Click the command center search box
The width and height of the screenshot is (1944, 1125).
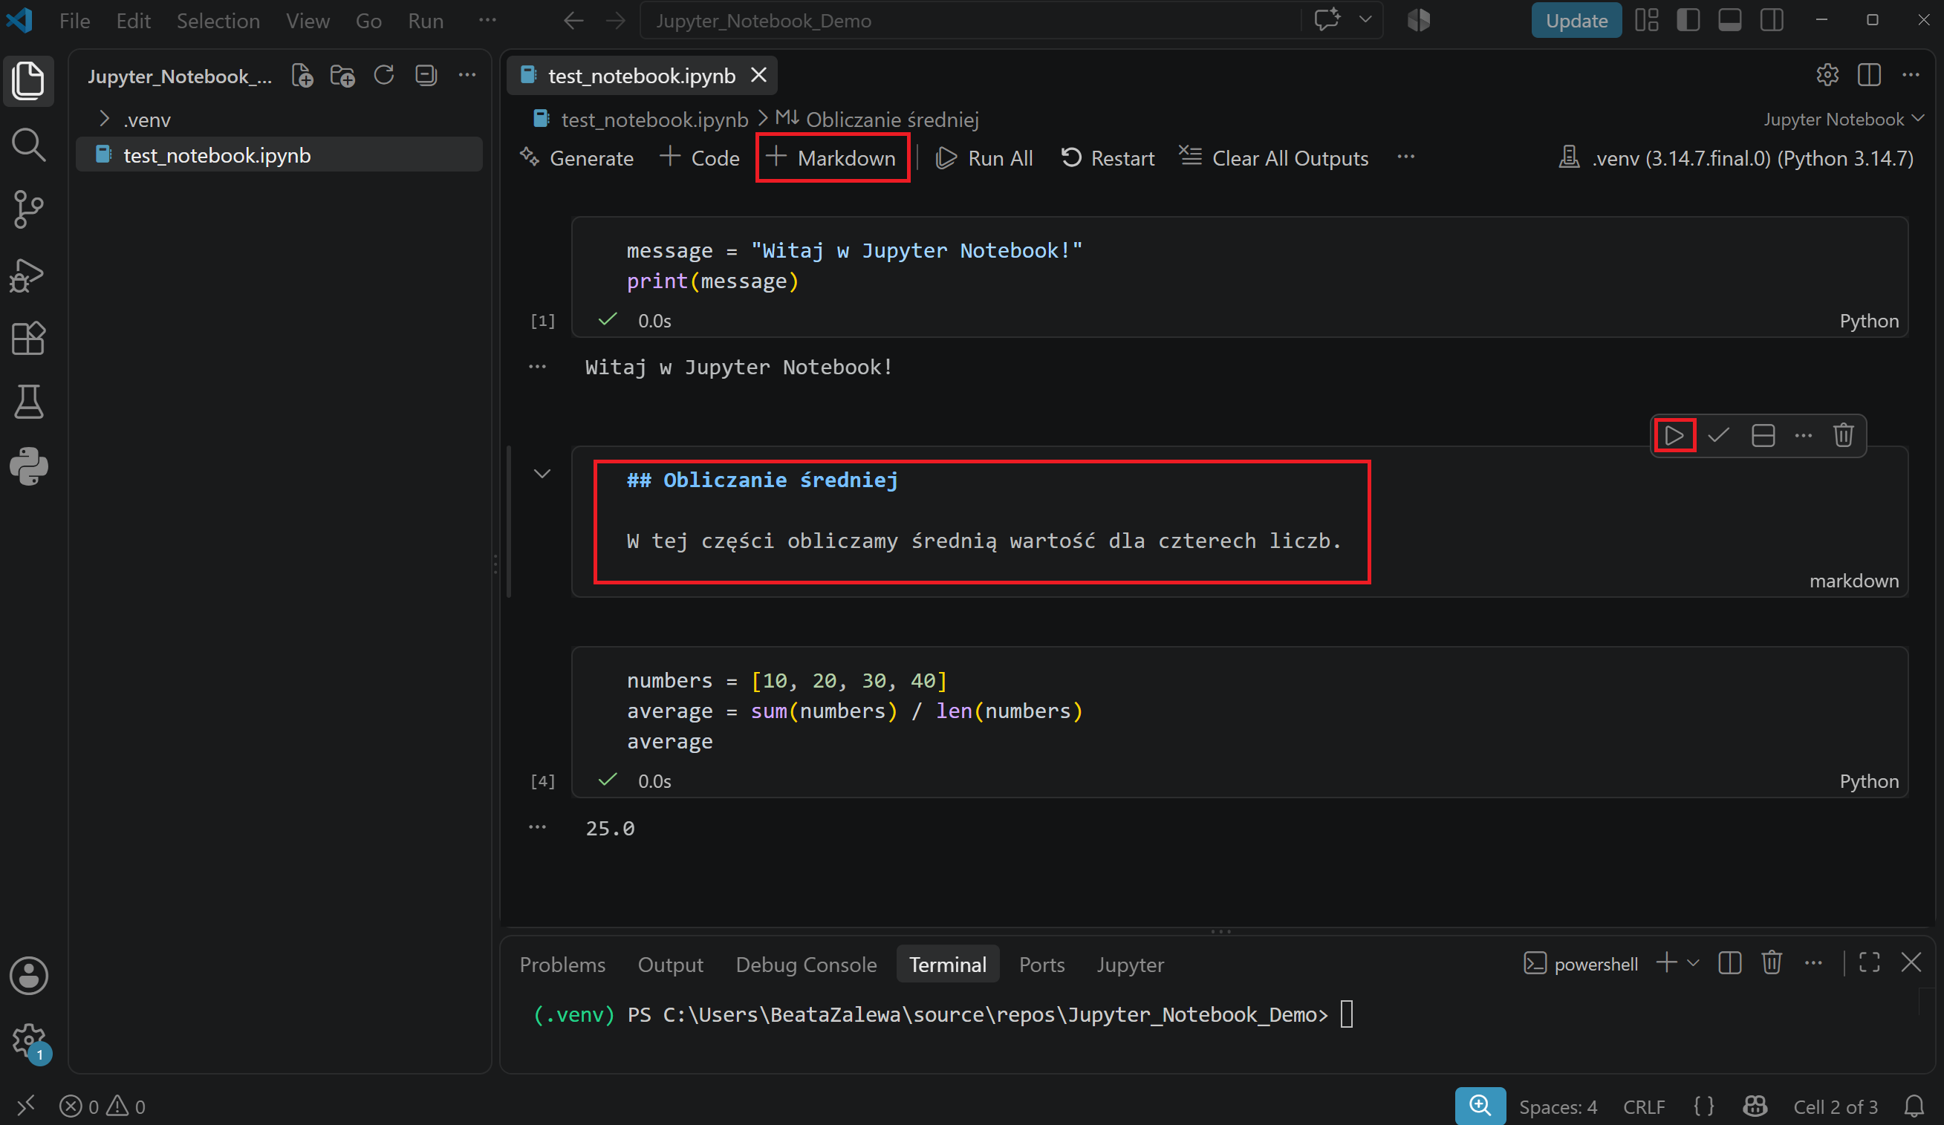(970, 21)
